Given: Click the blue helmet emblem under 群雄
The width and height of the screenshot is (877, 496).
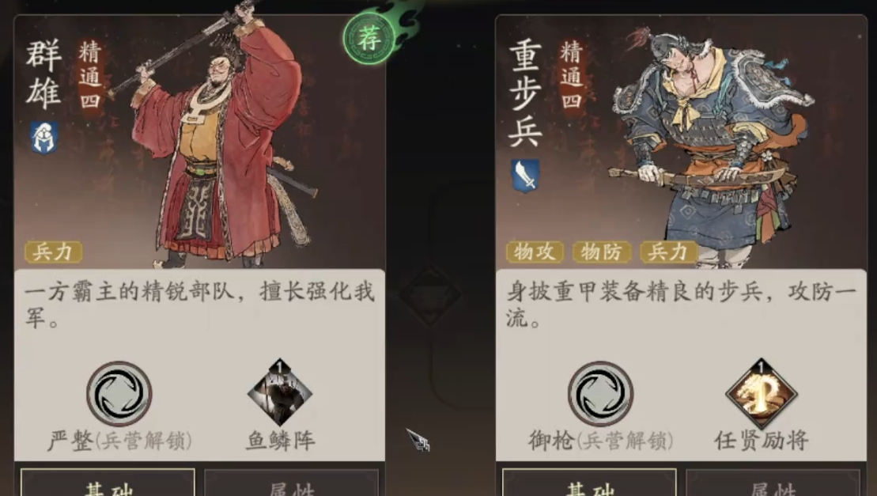Looking at the screenshot, I should click(x=44, y=138).
